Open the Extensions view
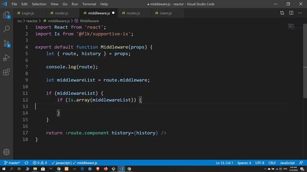Screen dimensions: 307x172 point(6,72)
